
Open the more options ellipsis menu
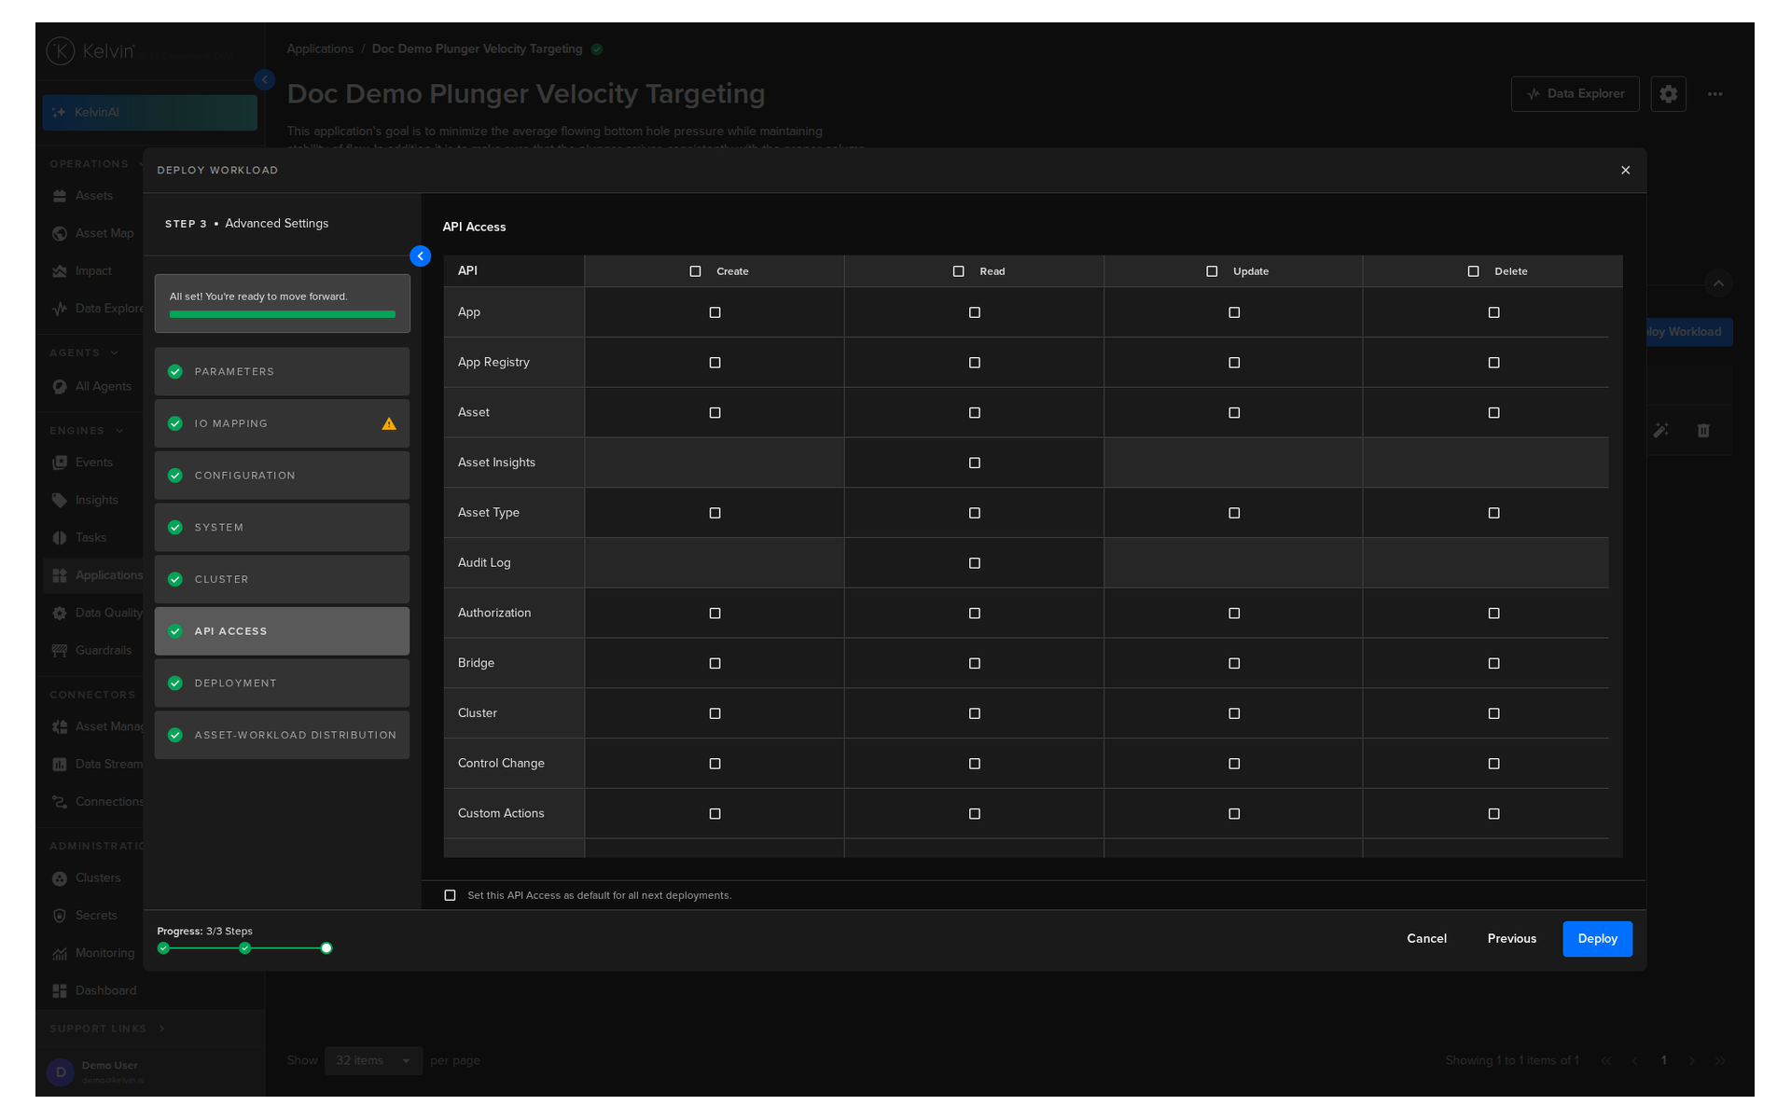pos(1715,94)
